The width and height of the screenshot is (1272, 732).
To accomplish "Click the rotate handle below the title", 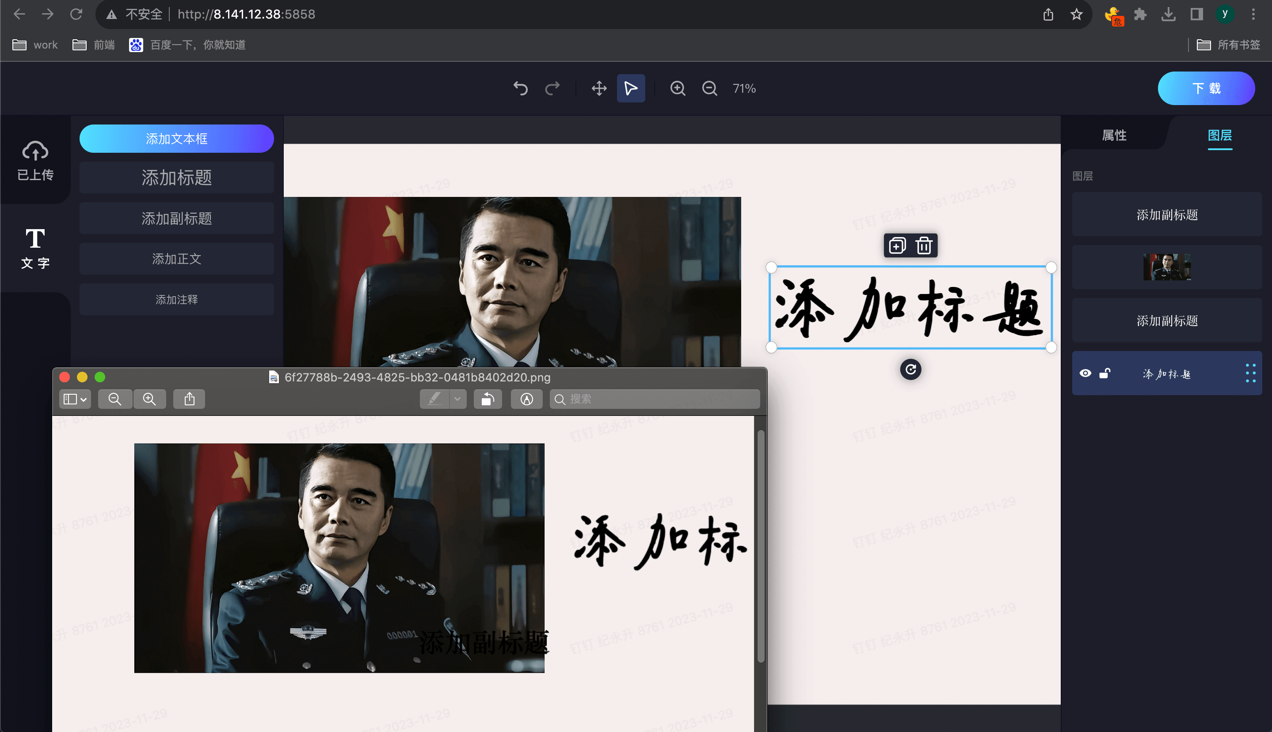I will click(911, 370).
